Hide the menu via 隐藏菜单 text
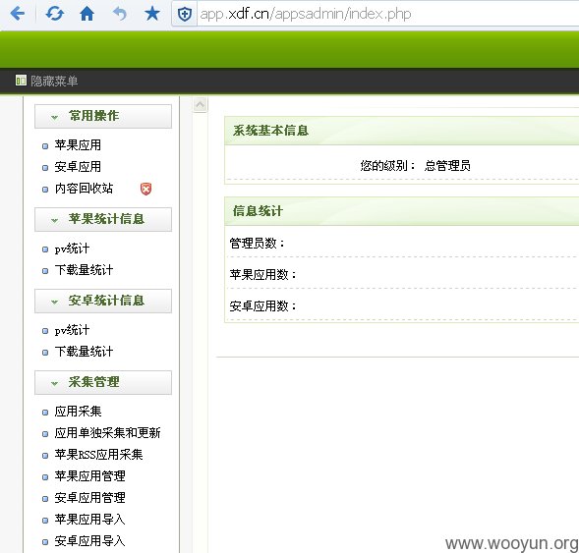Viewport: 579px width, 553px height. pyautogui.click(x=54, y=81)
